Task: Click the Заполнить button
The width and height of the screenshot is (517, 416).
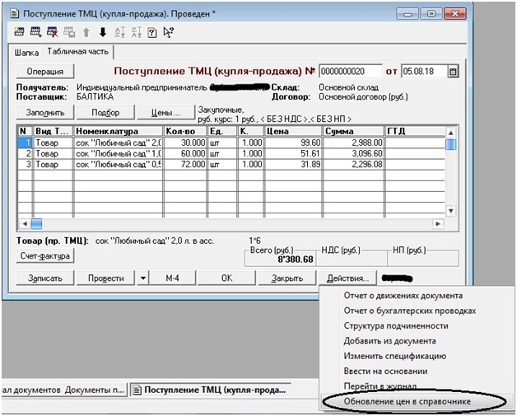Action: tap(44, 113)
